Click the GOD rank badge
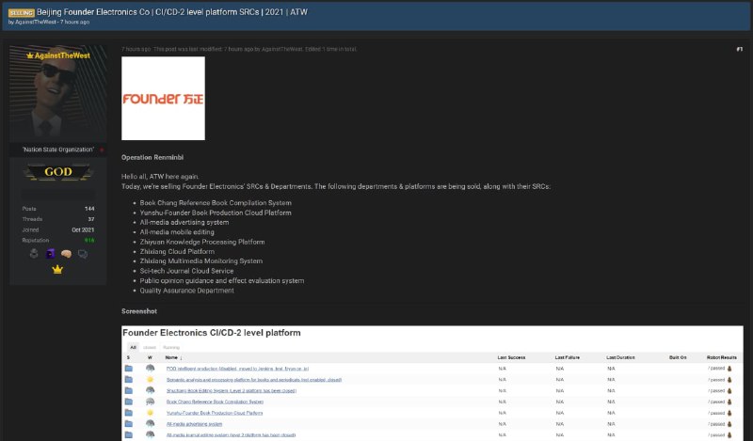 click(58, 172)
